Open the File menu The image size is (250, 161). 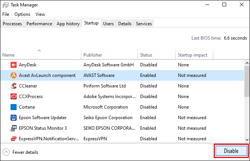coord(6,14)
